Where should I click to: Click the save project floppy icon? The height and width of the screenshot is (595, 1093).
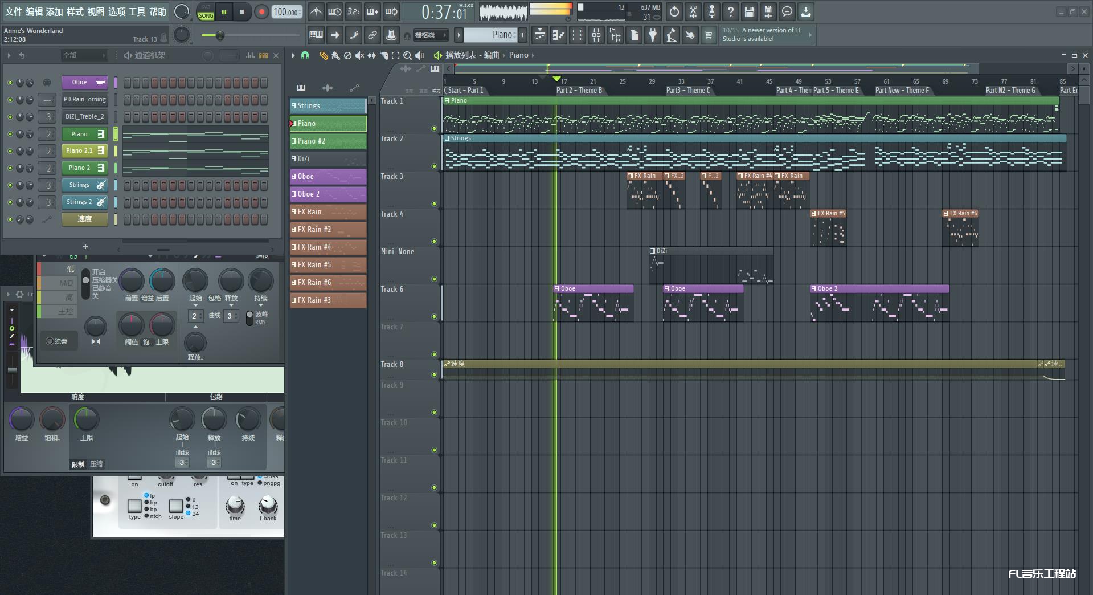pyautogui.click(x=750, y=11)
